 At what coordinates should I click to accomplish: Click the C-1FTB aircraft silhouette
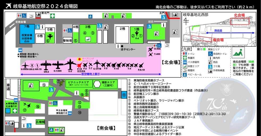pyautogui.click(x=97, y=64)
